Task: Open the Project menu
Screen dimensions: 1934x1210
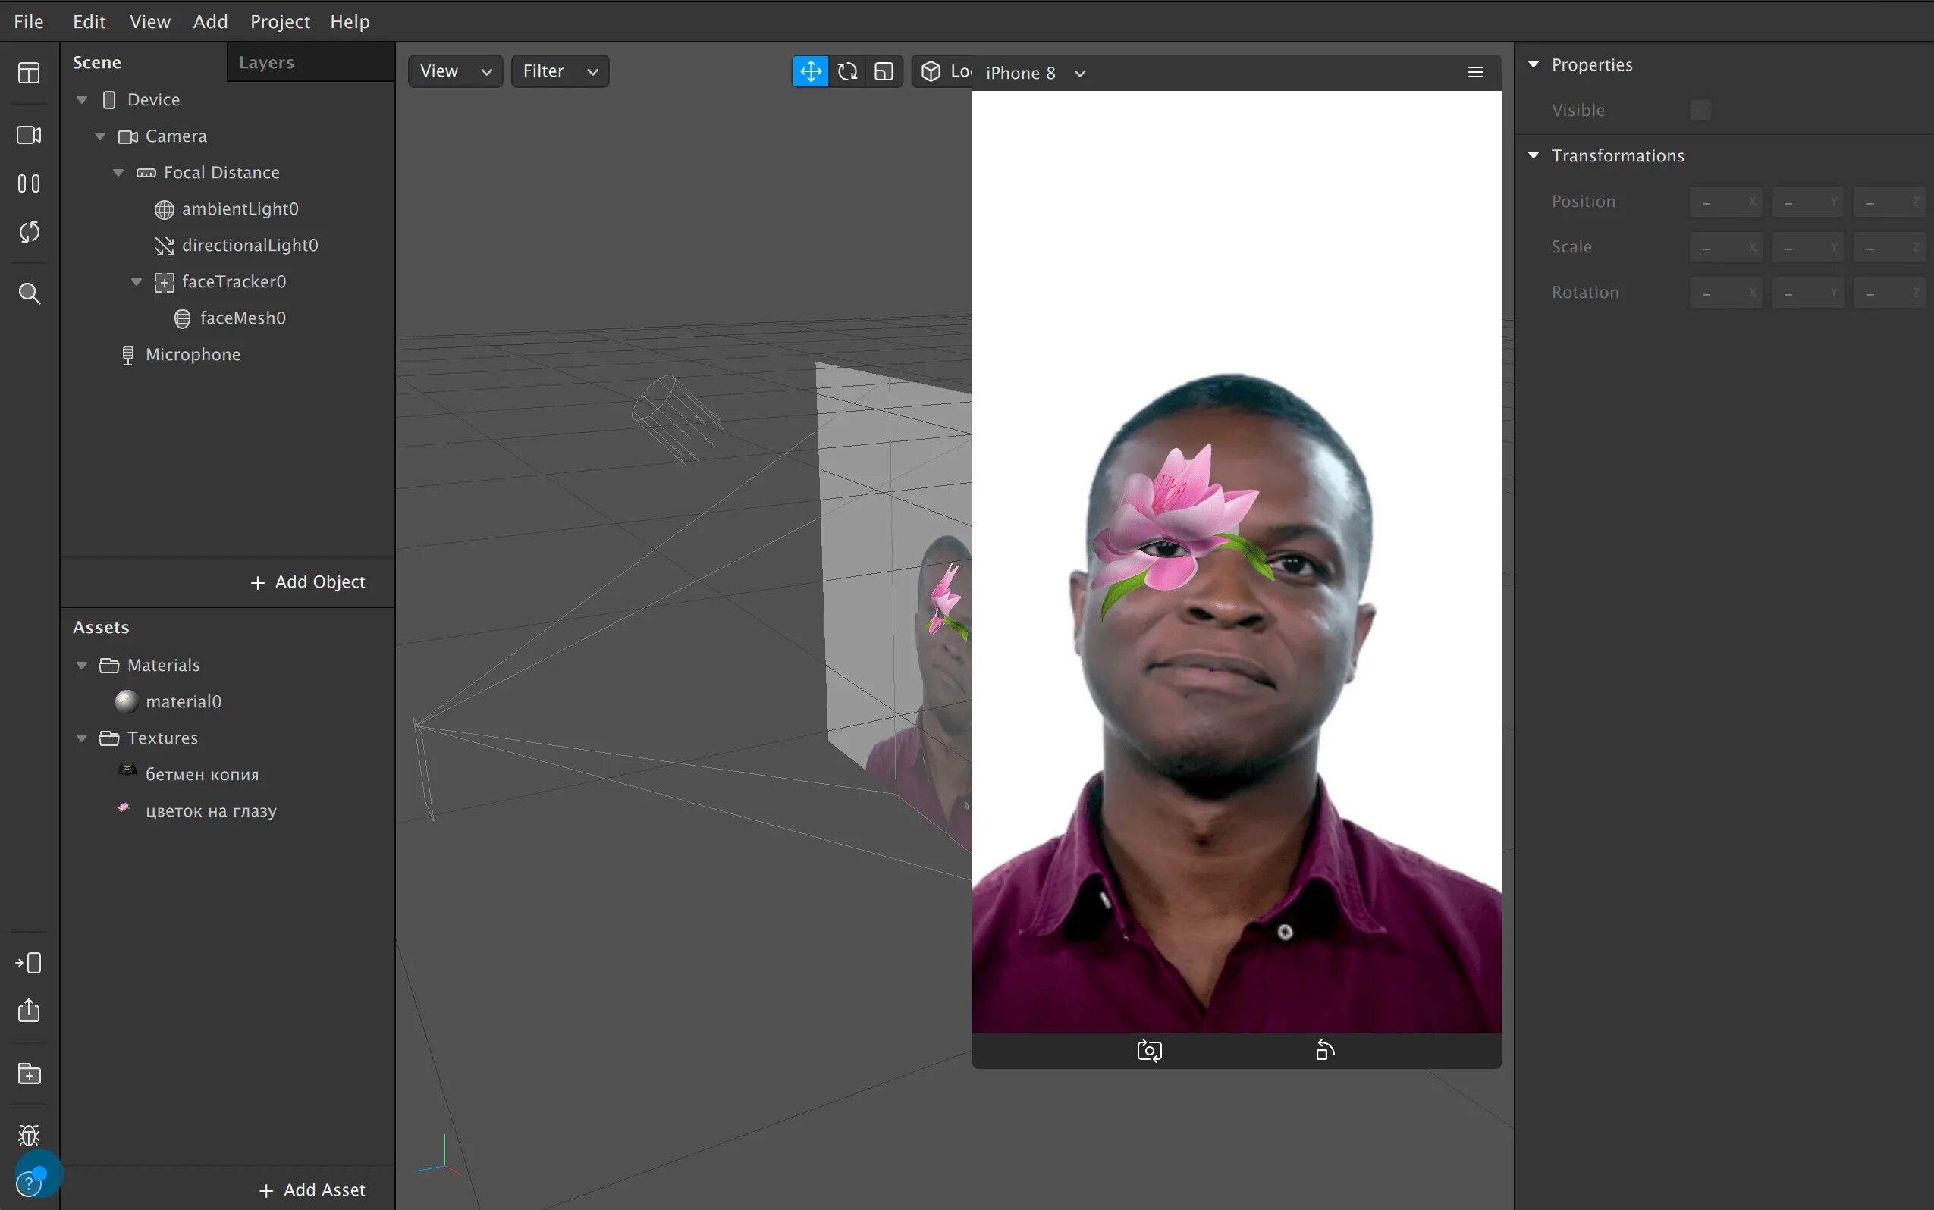Action: [x=279, y=21]
